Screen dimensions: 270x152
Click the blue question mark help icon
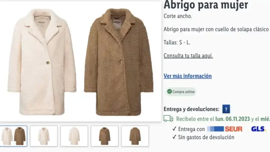coord(226,109)
